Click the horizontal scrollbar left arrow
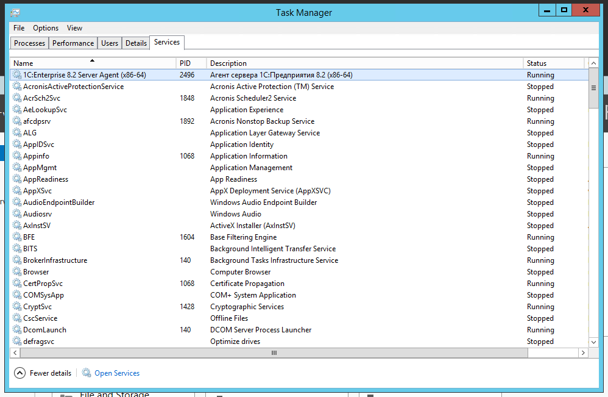Viewport: 608px width, 397px height. click(x=15, y=352)
